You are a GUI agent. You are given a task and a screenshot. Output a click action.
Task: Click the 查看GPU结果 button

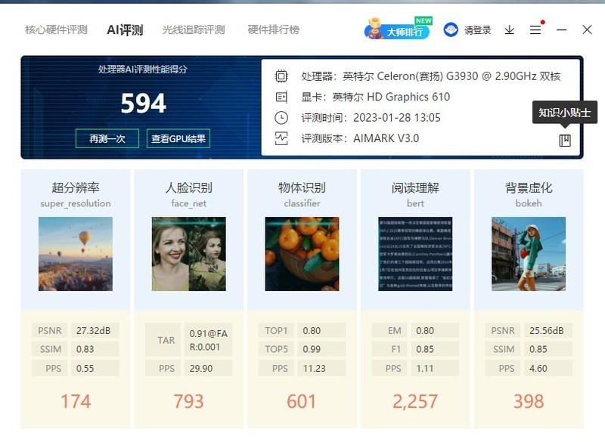177,139
